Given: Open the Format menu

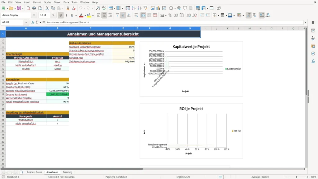Looking at the screenshot, I should coord(37,2).
